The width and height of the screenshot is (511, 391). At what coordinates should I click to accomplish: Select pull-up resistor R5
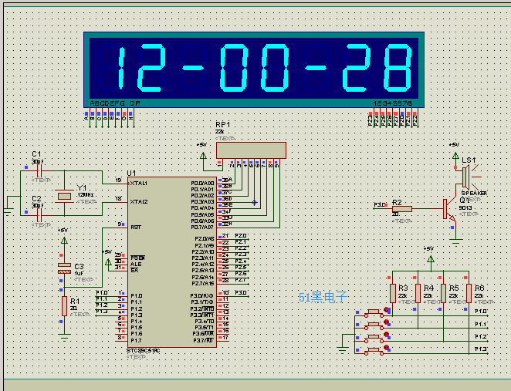pyautogui.click(x=443, y=293)
